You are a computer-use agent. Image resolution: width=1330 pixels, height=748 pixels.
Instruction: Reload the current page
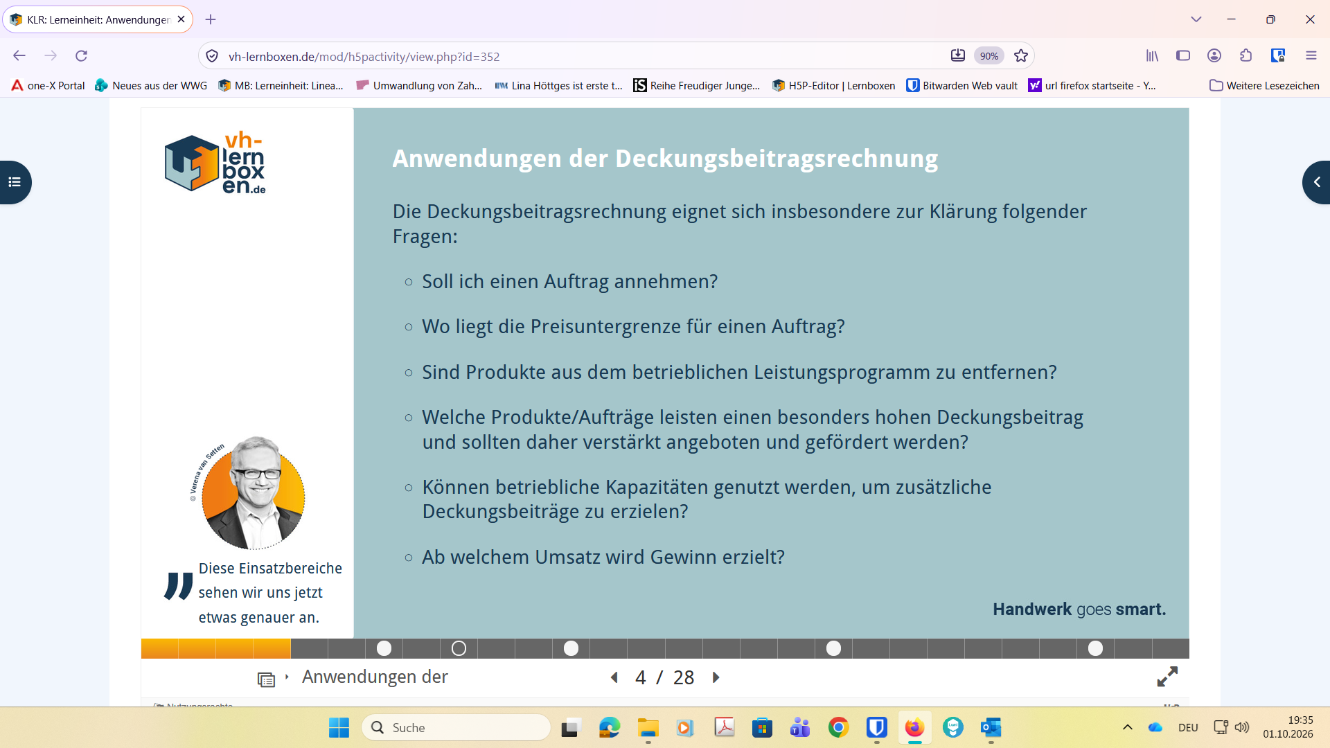click(81, 55)
